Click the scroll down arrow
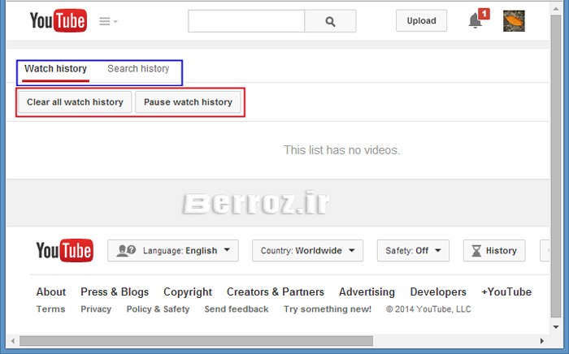569x354 pixels. coord(555,327)
